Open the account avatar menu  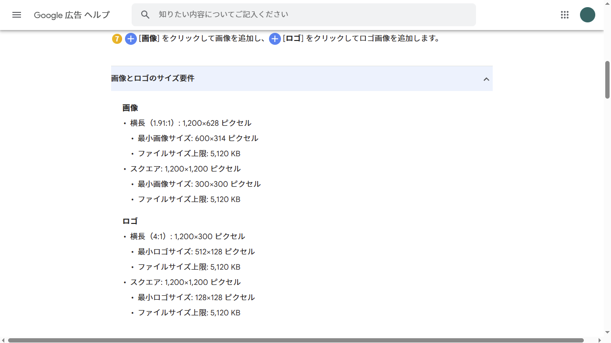(588, 15)
